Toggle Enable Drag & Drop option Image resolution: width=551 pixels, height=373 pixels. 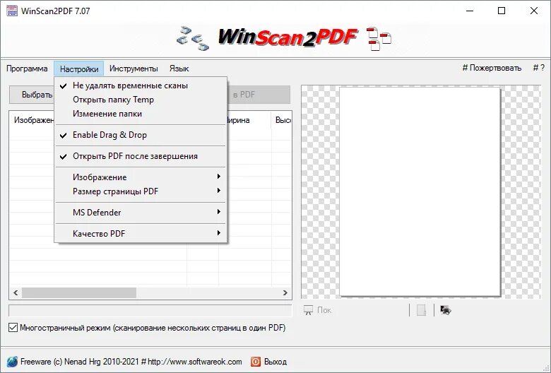pos(140,135)
